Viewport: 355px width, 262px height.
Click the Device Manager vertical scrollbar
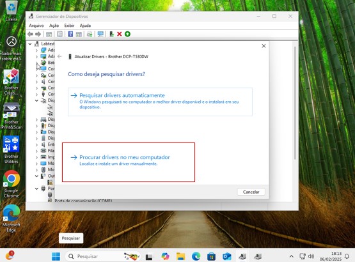click(x=295, y=103)
